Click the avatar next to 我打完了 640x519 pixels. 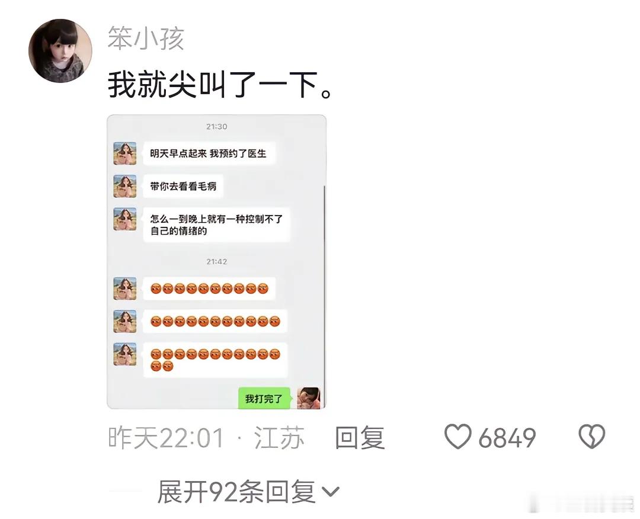[309, 398]
